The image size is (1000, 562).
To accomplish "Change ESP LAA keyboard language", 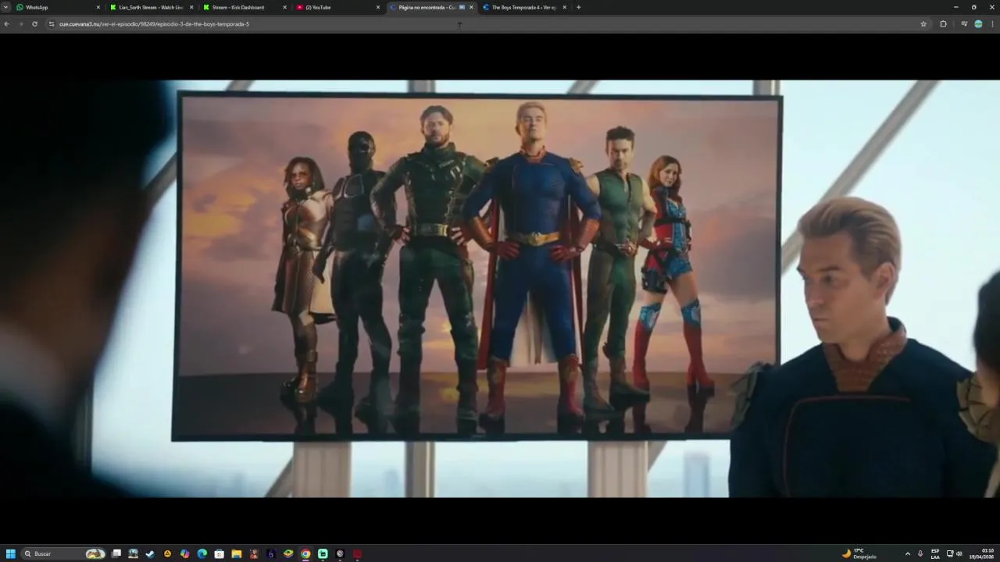I will [x=935, y=553].
